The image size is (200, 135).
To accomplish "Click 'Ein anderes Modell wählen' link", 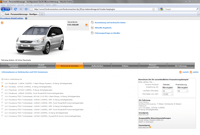I will coord(12,18).
